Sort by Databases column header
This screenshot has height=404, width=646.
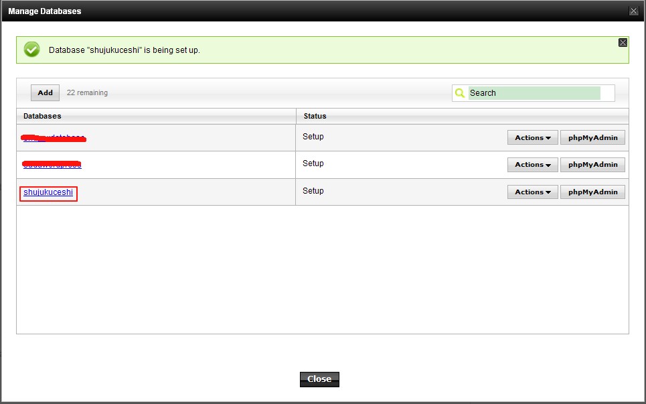[x=42, y=116]
